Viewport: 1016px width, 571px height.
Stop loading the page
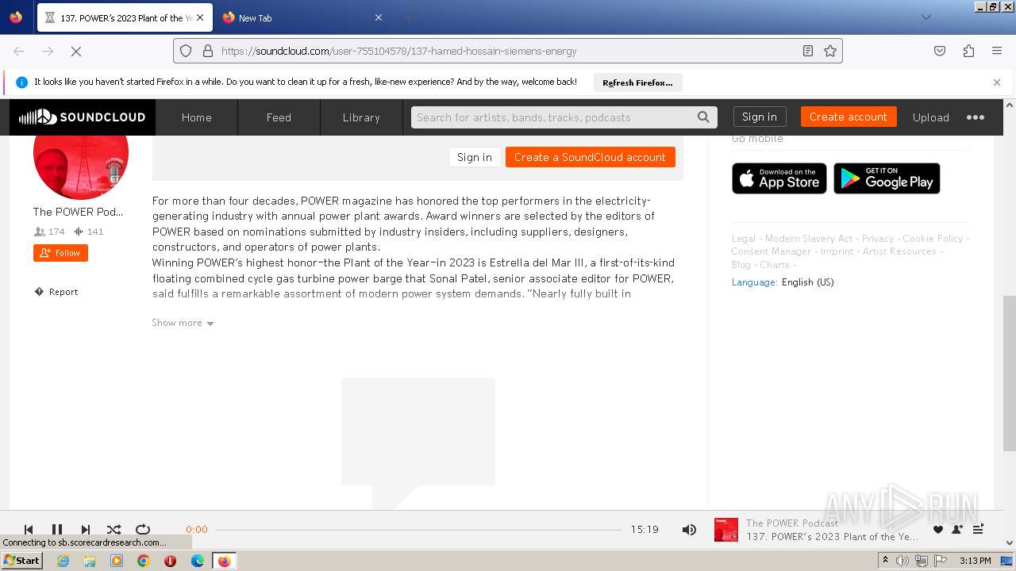pos(76,51)
